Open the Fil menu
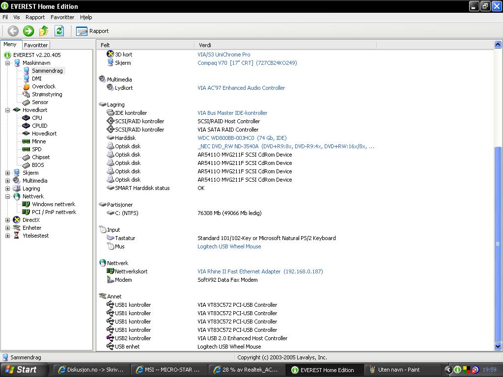The width and height of the screenshot is (503, 377). coord(5,17)
